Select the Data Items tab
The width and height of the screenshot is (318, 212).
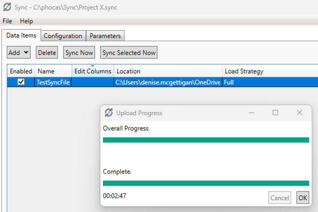21,36
